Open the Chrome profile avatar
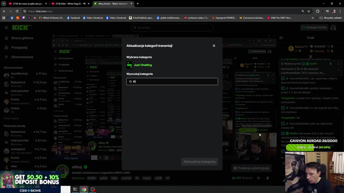The image size is (344, 193). (334, 11)
